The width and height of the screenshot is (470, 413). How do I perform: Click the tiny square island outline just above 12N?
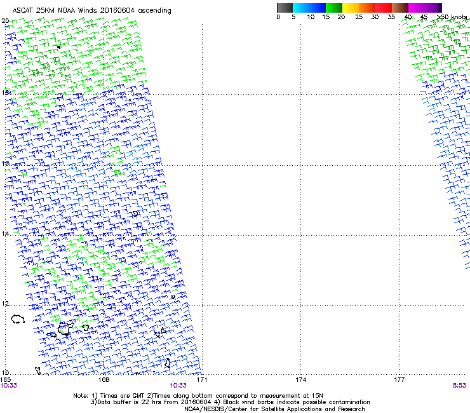tap(173, 297)
